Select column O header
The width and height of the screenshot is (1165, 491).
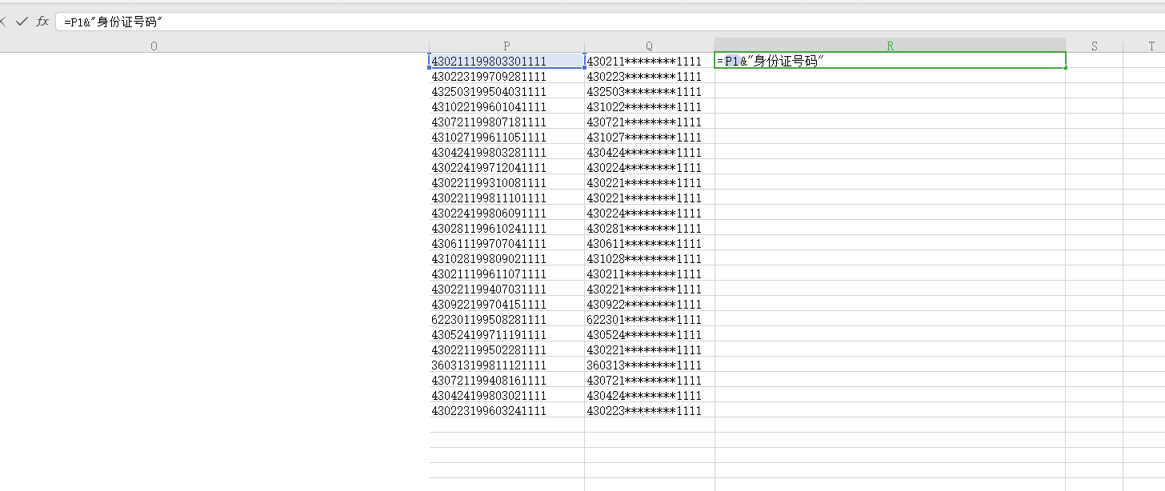[154, 46]
